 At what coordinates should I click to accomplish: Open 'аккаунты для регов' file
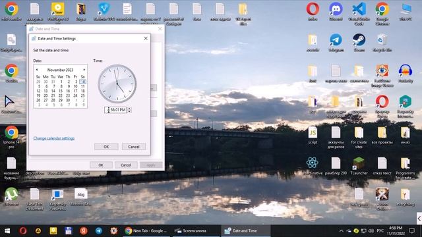(336, 138)
